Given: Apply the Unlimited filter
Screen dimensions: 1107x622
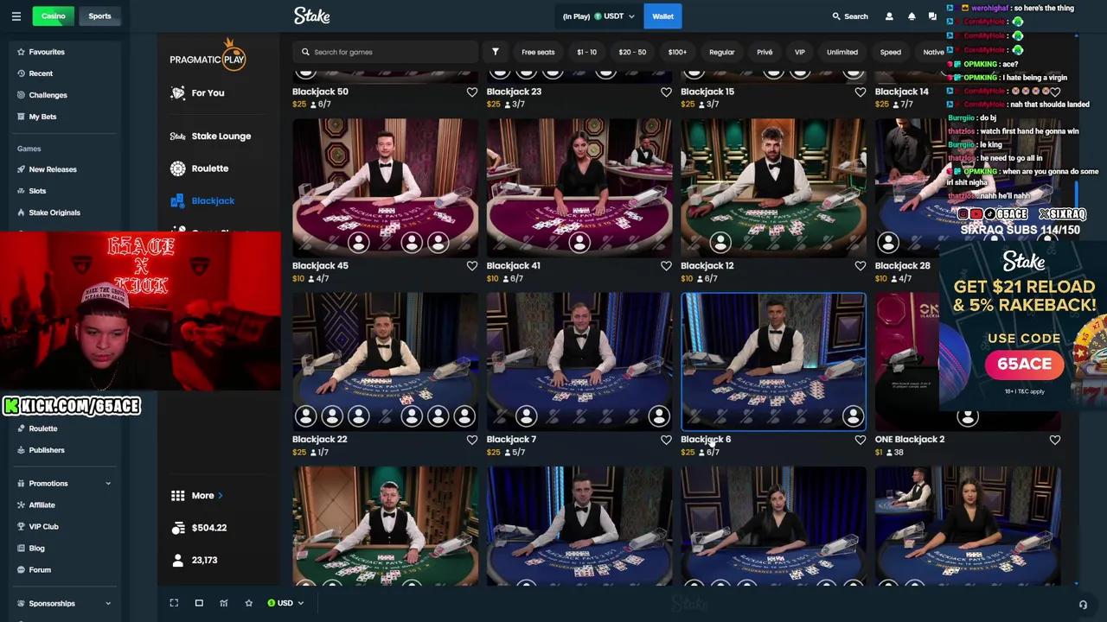Looking at the screenshot, I should coord(842,52).
